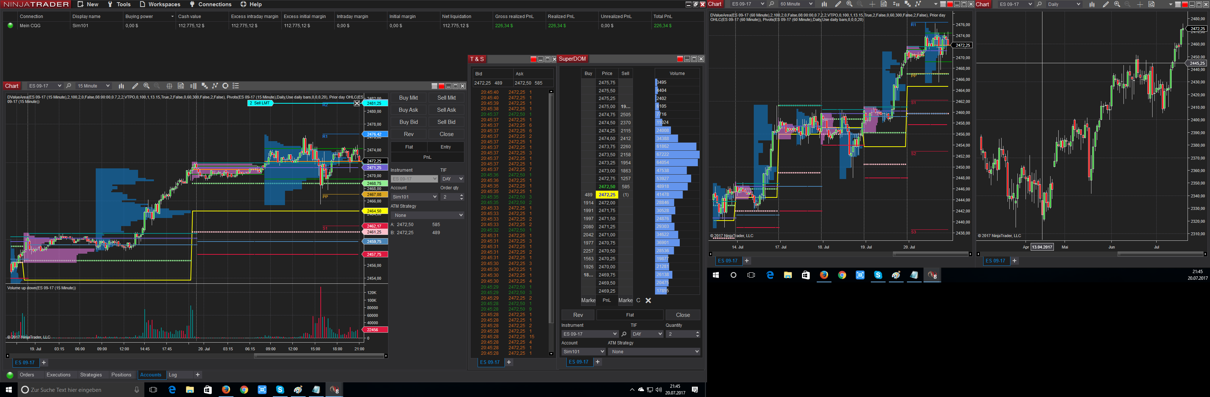This screenshot has width=1210, height=397.
Task: Zoom in on the Daily chart
Action: coord(1117,4)
